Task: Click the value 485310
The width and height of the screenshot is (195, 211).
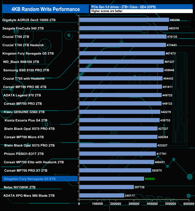Action: 174,28
